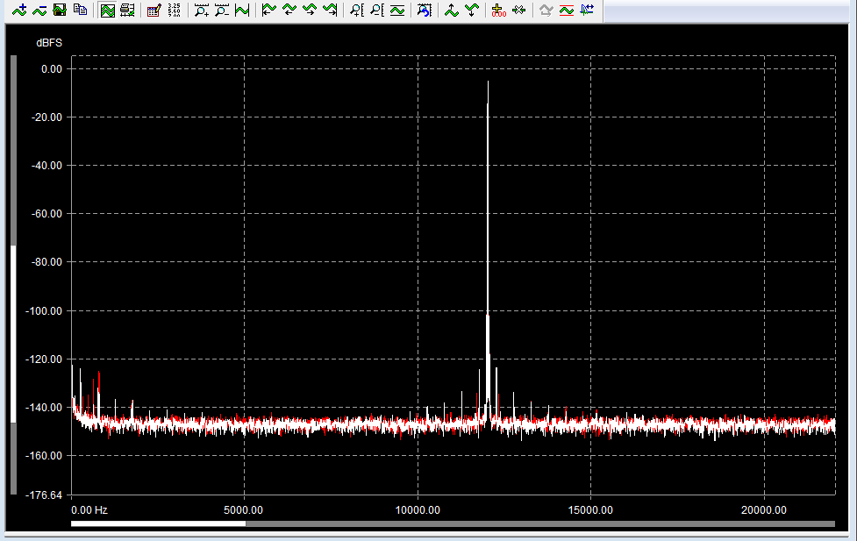The image size is (857, 541).
Task: Click the 20000.00 frequency axis label
Action: 764,509
